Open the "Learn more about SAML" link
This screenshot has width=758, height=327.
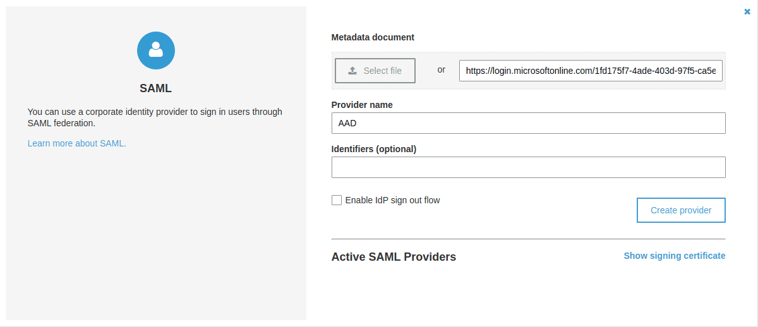tap(77, 143)
